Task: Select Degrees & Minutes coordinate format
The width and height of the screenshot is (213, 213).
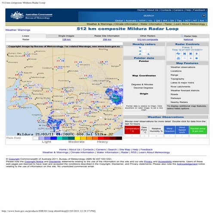Action: 142,84
